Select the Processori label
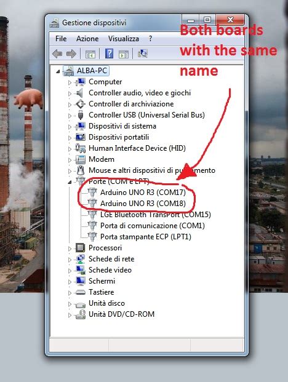Screen dimensions: 288x382 (x=105, y=248)
